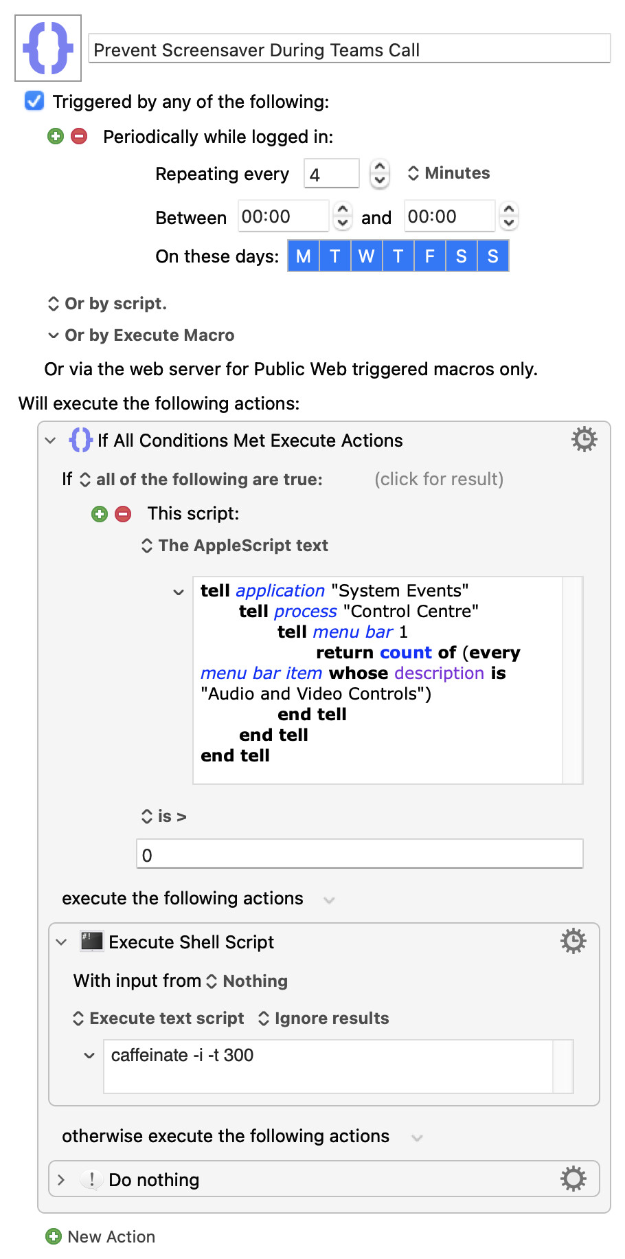Add a new trigger with green plus
The height and width of the screenshot is (1259, 625).
coord(56,136)
